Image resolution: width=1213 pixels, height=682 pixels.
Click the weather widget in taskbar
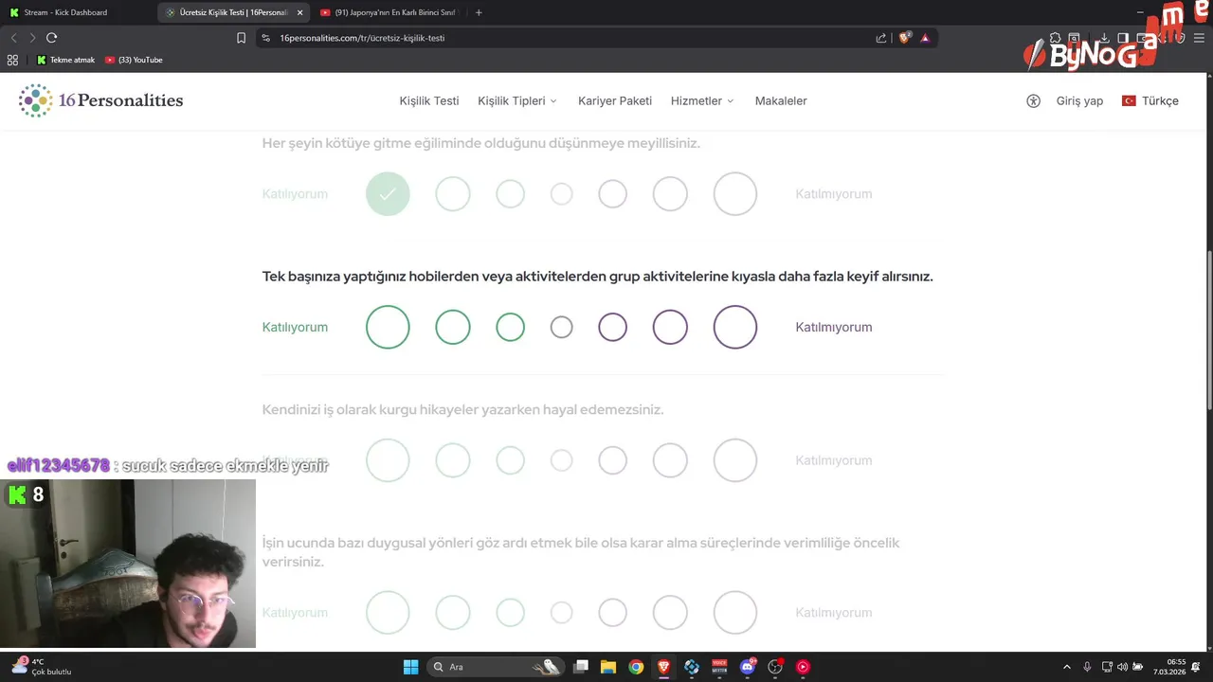pos(43,667)
